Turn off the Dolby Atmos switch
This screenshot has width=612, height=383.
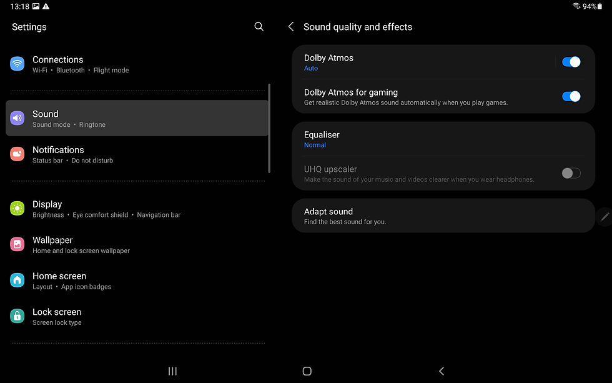tap(571, 62)
